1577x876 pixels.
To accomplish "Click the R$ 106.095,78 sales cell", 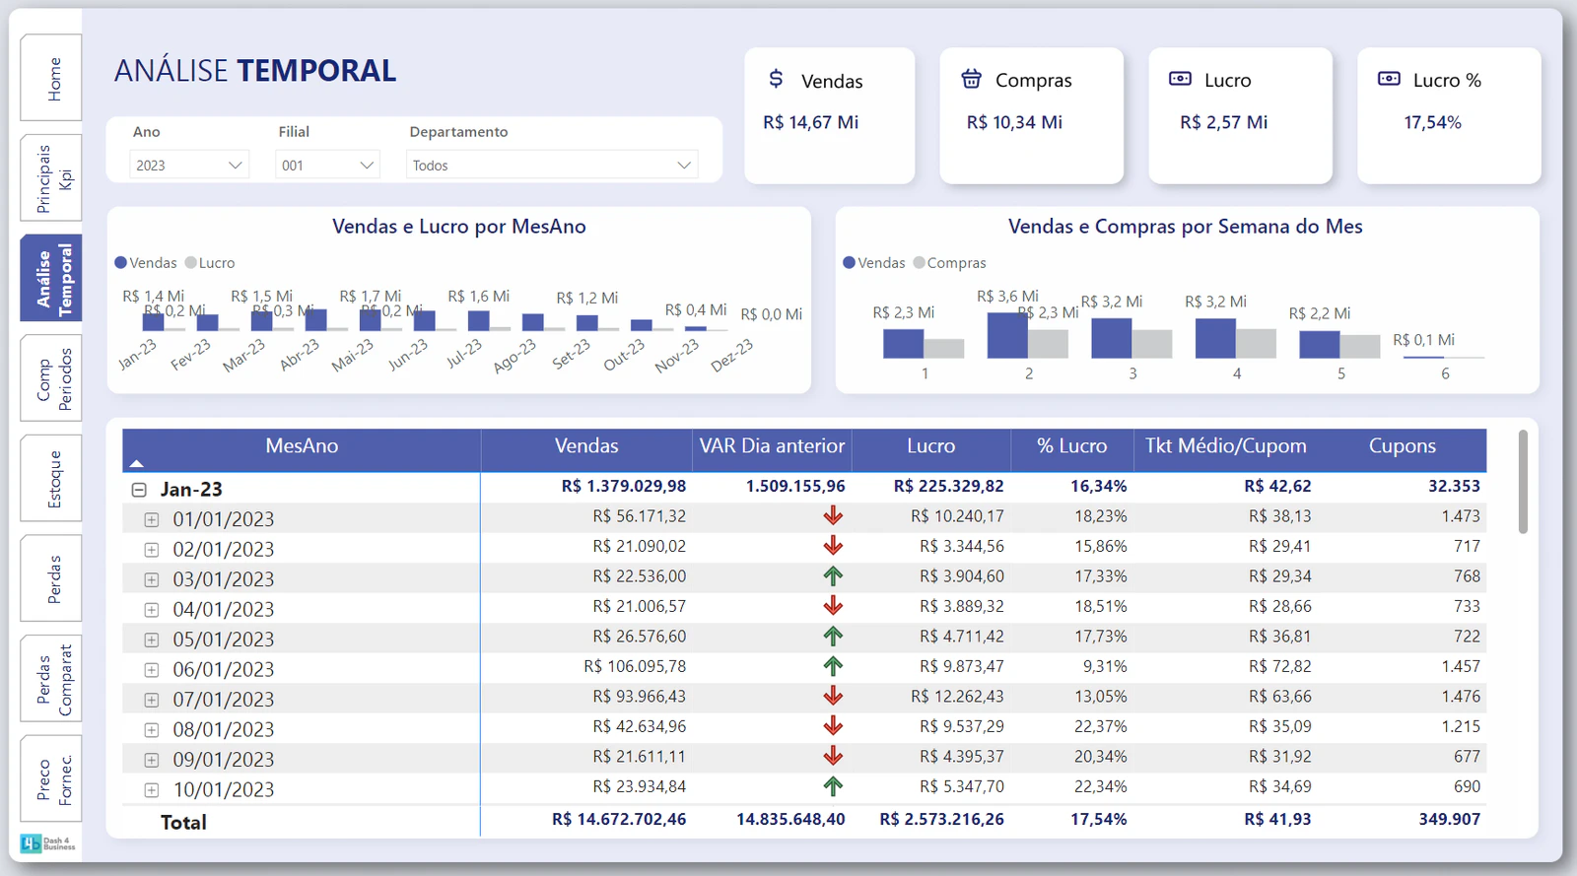I will tap(635, 667).
